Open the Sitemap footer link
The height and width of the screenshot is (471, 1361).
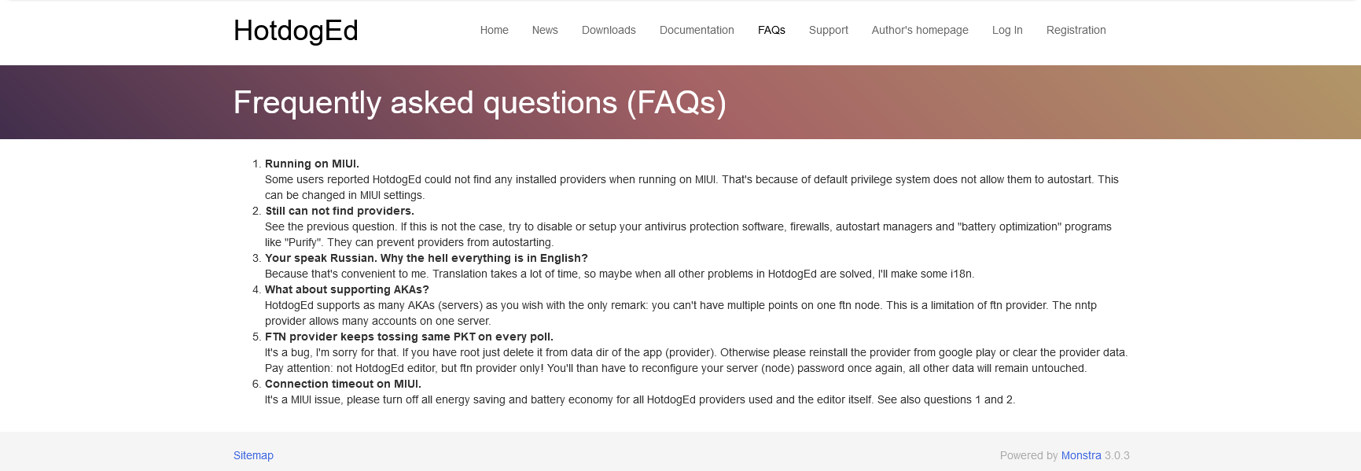click(x=253, y=455)
